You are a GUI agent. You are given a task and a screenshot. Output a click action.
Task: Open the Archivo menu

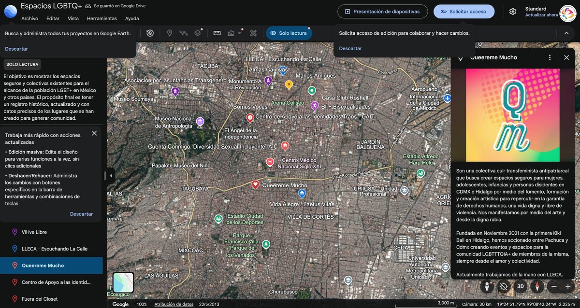click(x=29, y=18)
